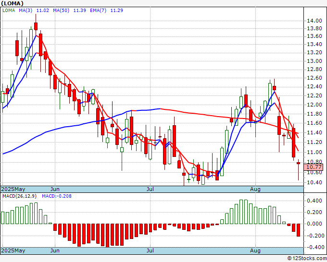Click Jul on MACD panel date axis
This screenshot has height=262, width=327.
click(150, 250)
